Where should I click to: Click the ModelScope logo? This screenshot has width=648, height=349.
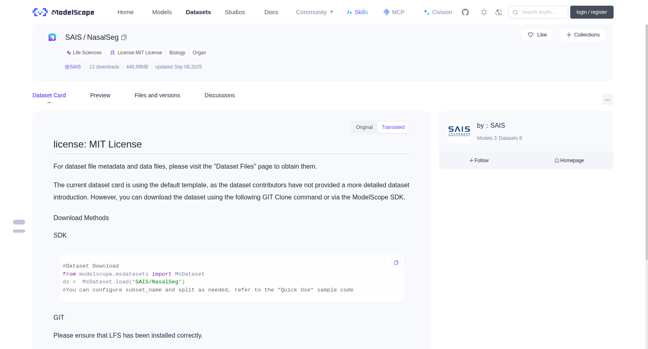pyautogui.click(x=64, y=12)
